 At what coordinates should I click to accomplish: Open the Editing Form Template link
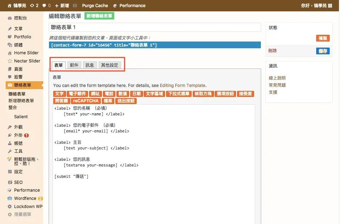182,86
